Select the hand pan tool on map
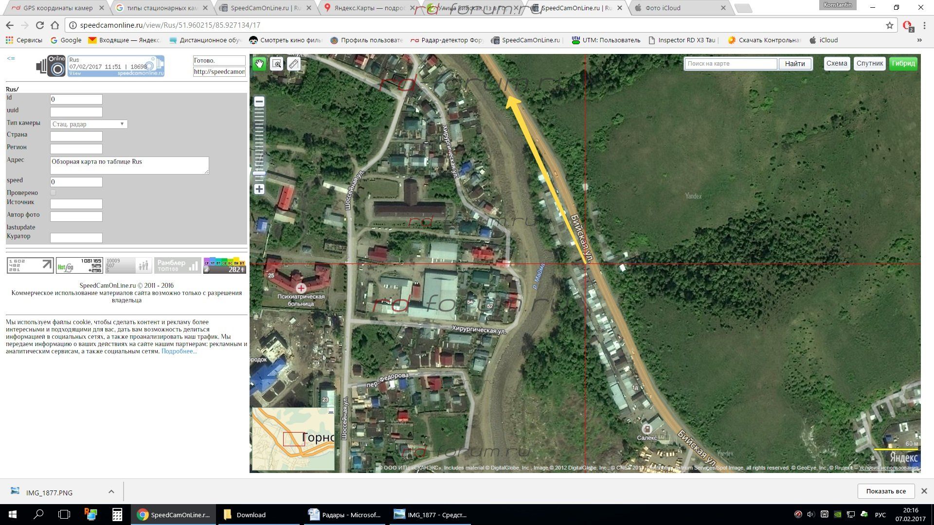This screenshot has width=934, height=525. [259, 64]
